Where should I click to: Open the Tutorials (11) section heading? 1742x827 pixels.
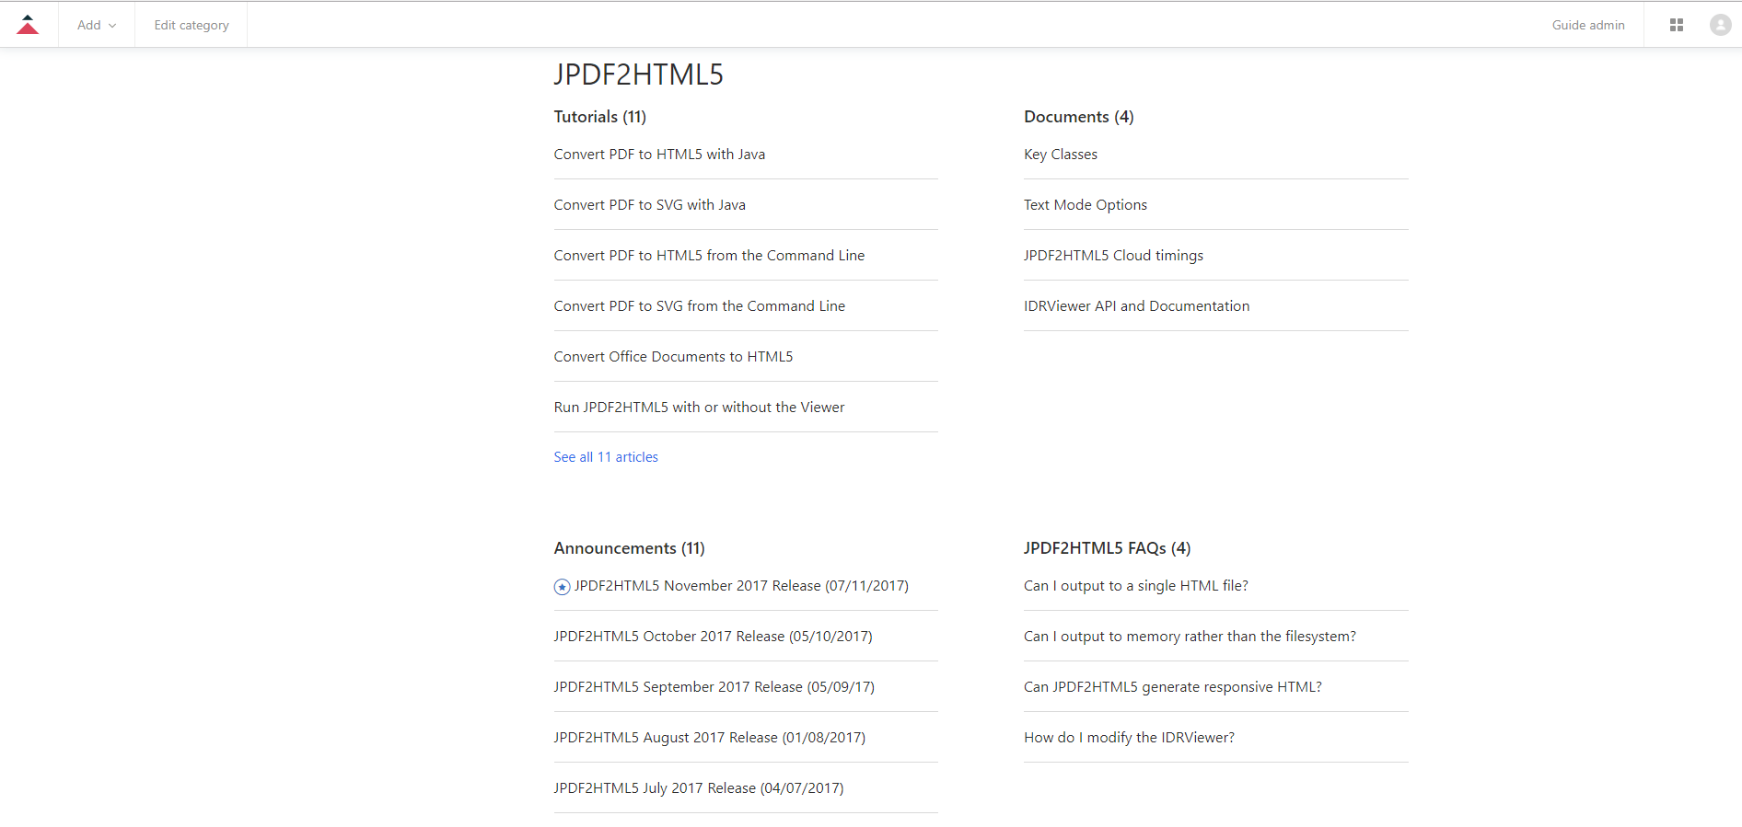599,117
